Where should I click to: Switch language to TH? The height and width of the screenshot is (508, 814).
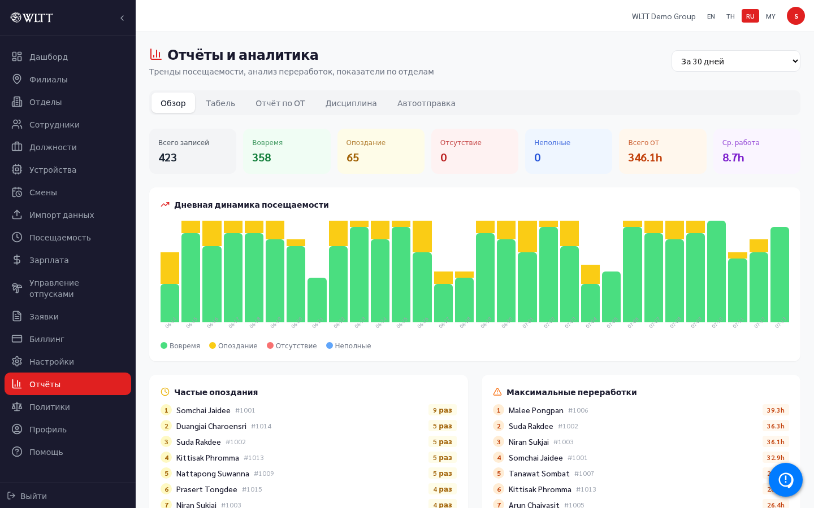point(730,16)
